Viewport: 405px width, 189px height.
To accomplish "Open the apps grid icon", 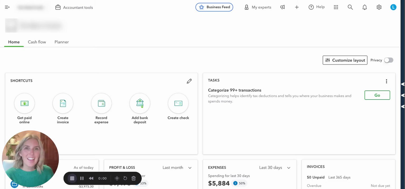I will pyautogui.click(x=336, y=7).
